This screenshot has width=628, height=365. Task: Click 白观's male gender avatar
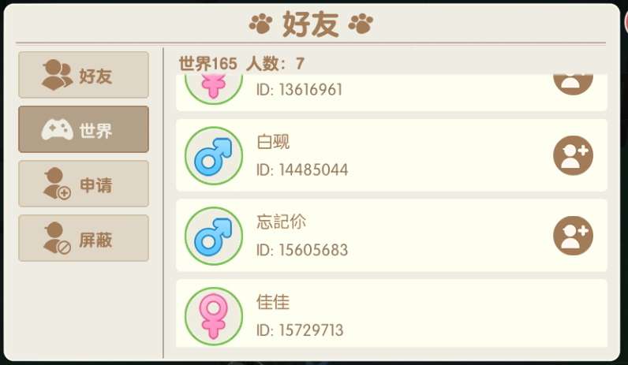(x=214, y=155)
